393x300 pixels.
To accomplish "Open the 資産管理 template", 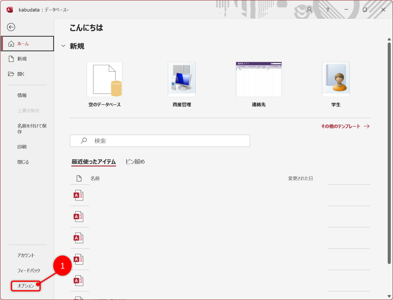I will [181, 79].
